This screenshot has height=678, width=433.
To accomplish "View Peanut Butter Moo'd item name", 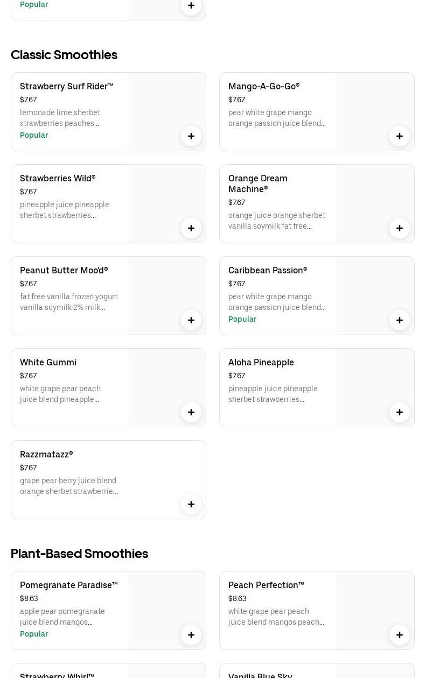I will click(64, 270).
